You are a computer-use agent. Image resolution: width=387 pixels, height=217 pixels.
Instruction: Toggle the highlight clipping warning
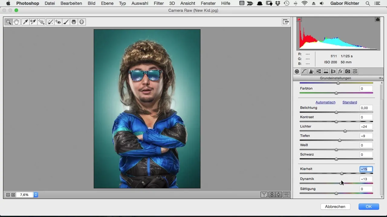(378, 19)
